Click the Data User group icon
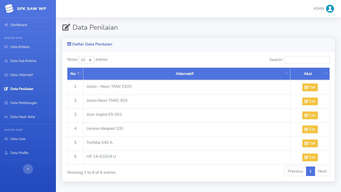Screen dimensions: 341x192 coord(6,139)
